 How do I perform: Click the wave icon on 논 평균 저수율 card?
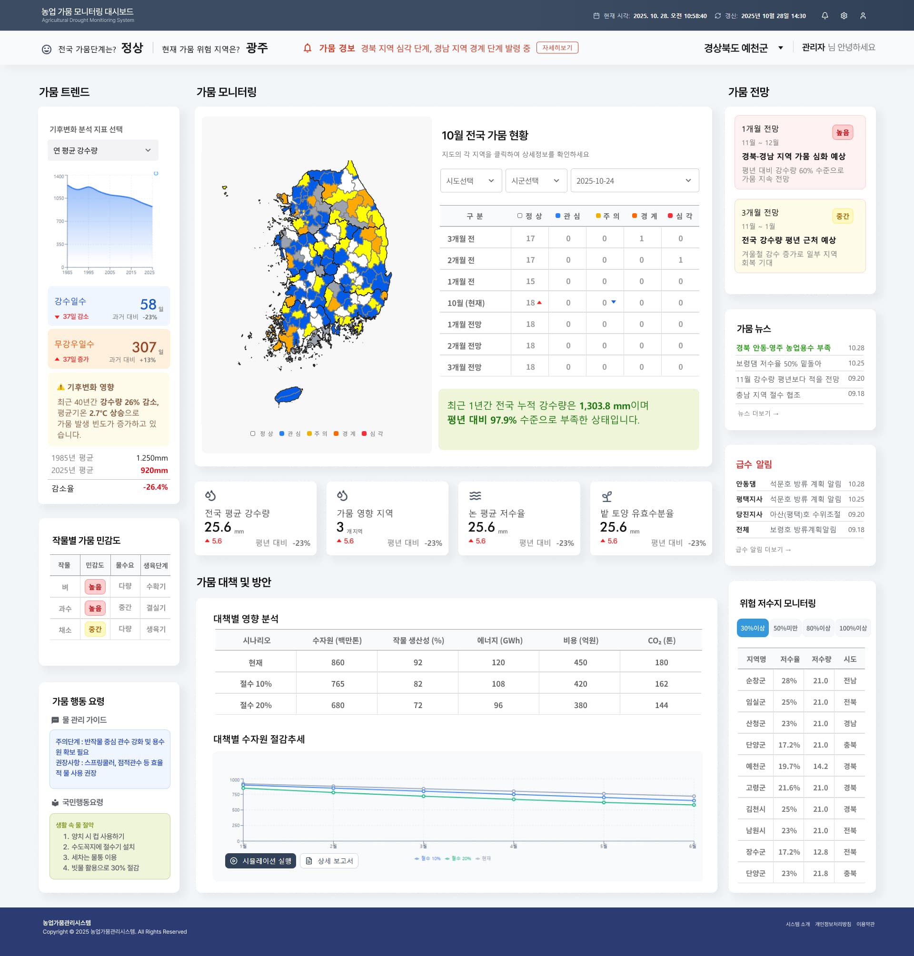click(x=475, y=495)
